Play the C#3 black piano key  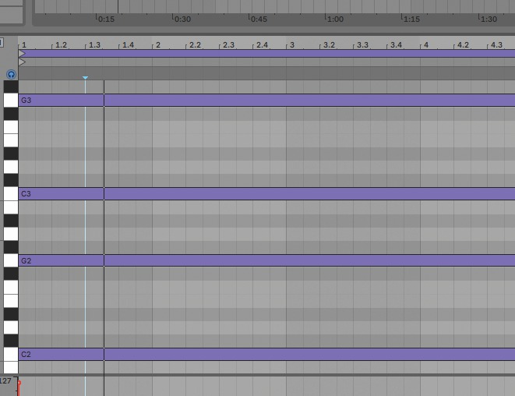point(11,180)
